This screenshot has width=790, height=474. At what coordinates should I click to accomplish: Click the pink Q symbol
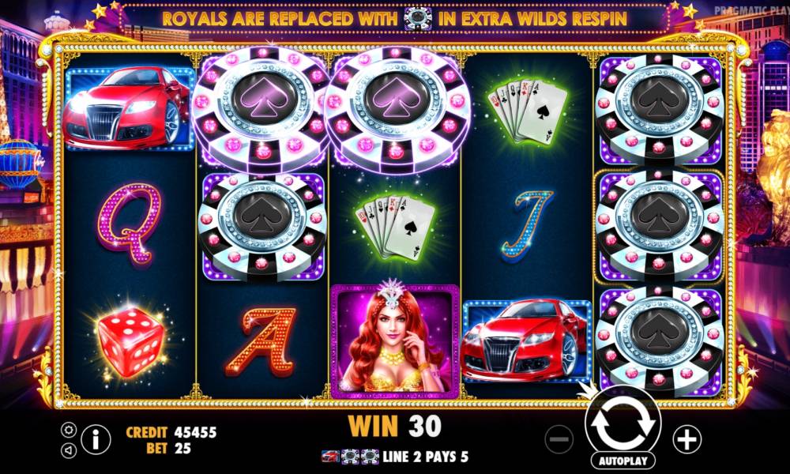point(130,223)
